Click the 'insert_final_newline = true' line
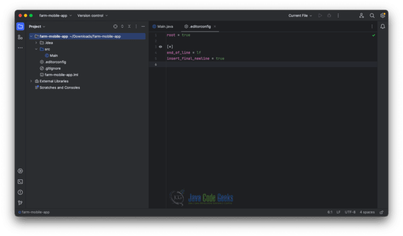Viewport: 403px width, 236px height. 195,59
